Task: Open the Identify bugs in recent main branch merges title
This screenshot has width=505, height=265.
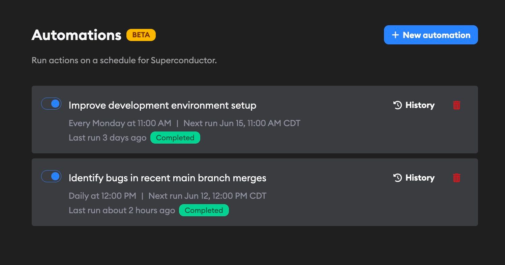Action: [168, 178]
